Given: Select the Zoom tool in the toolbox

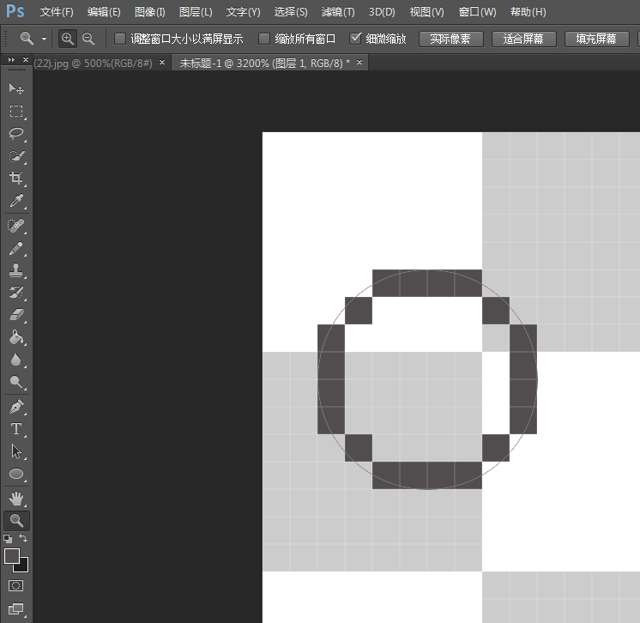Looking at the screenshot, I should coord(16,521).
